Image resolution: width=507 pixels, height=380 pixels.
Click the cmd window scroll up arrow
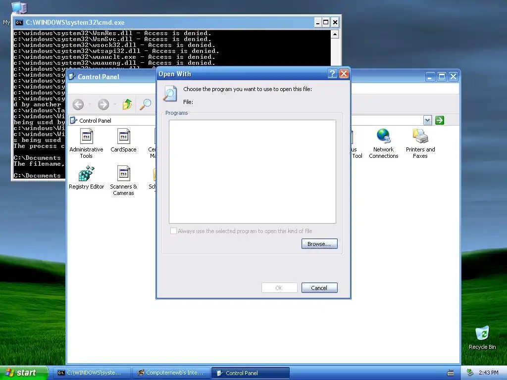pos(335,34)
